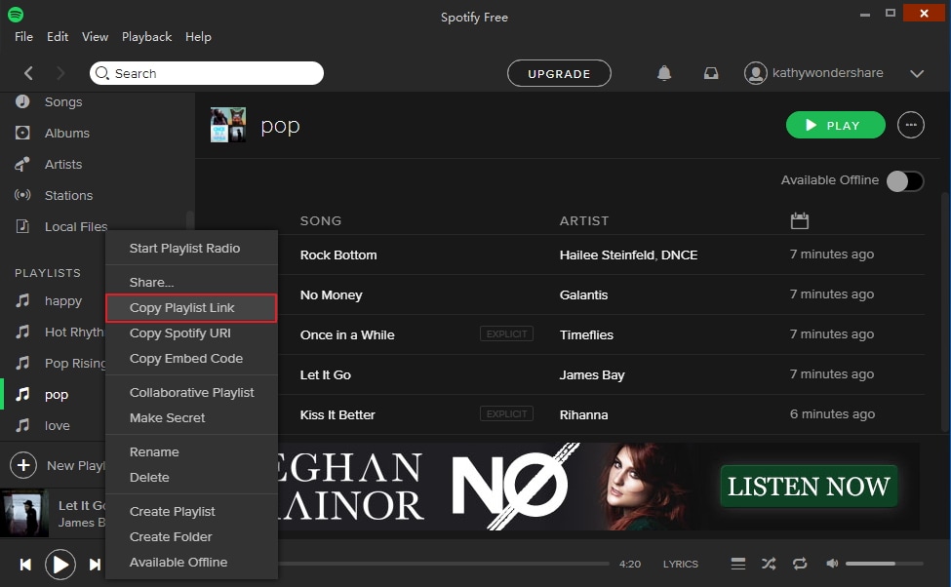Select Make Secret in context menu
Viewport: 951px width, 587px height.
tap(168, 417)
